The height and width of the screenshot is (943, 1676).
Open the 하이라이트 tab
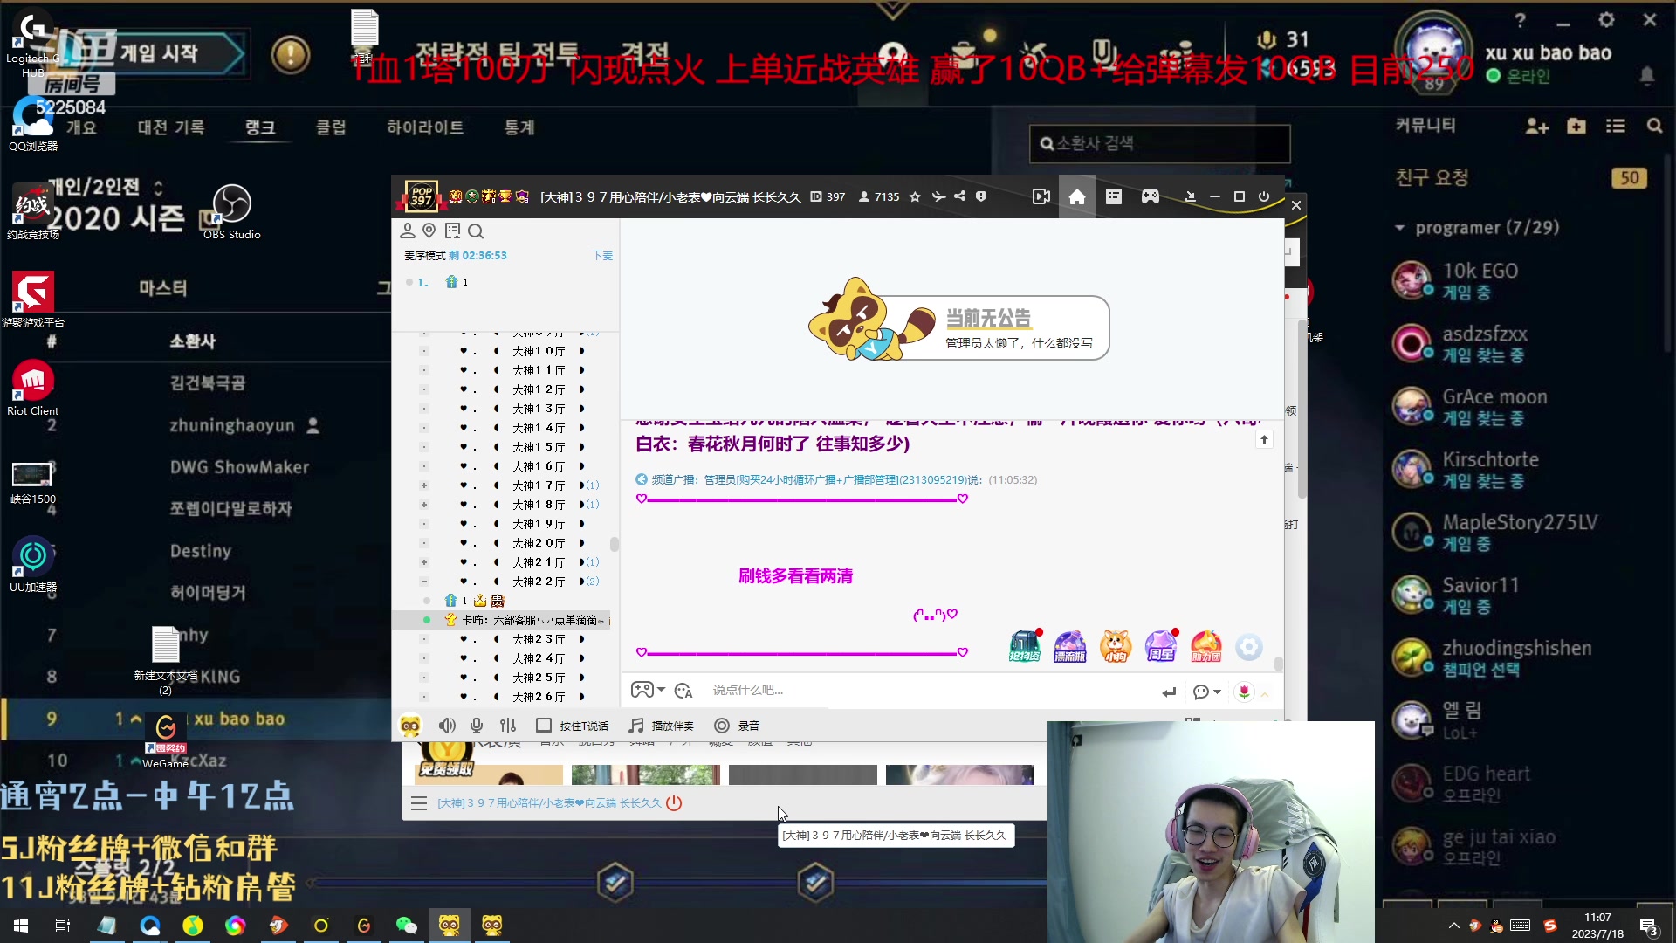click(425, 127)
